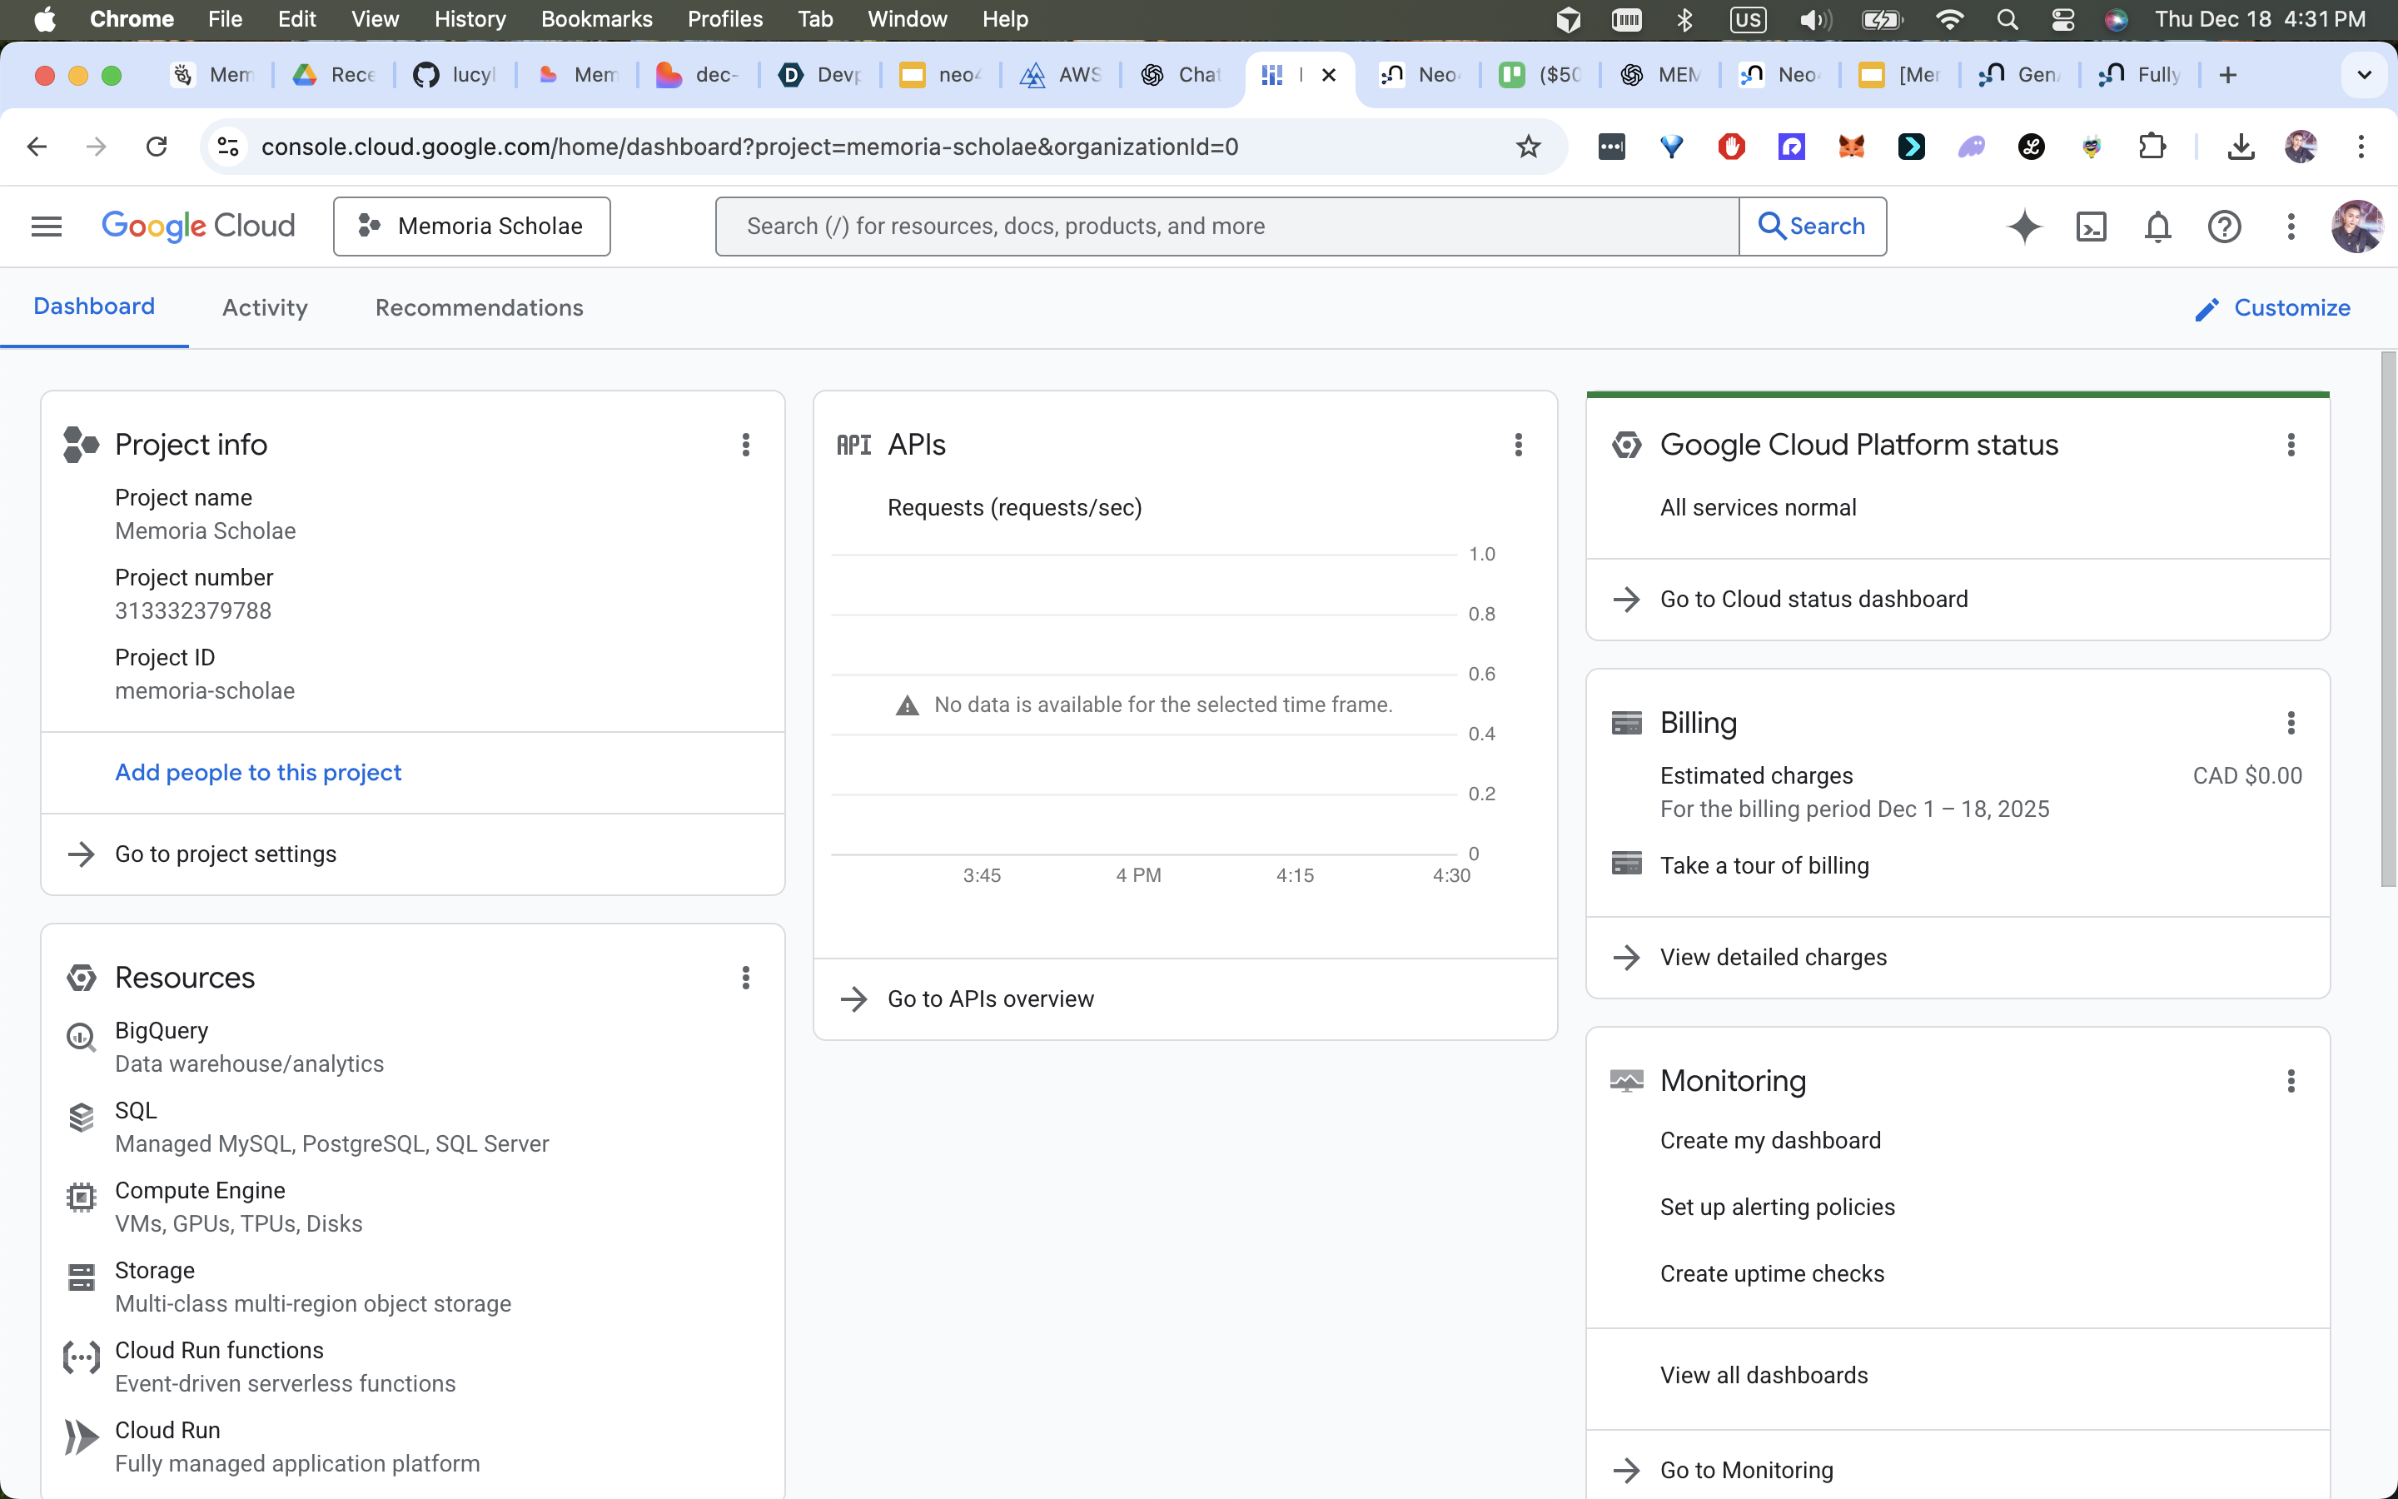Click the Customize button
The height and width of the screenshot is (1499, 2398).
2272,307
